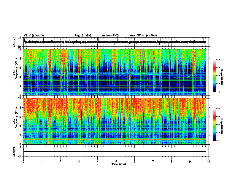235x181 pixels.
Task: Click the 'Time (min)' axis label
Action: coord(119,164)
